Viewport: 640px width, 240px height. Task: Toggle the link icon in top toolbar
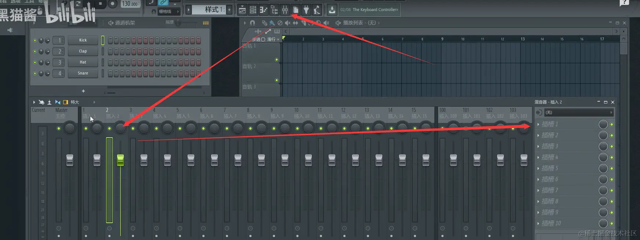[163, 3]
